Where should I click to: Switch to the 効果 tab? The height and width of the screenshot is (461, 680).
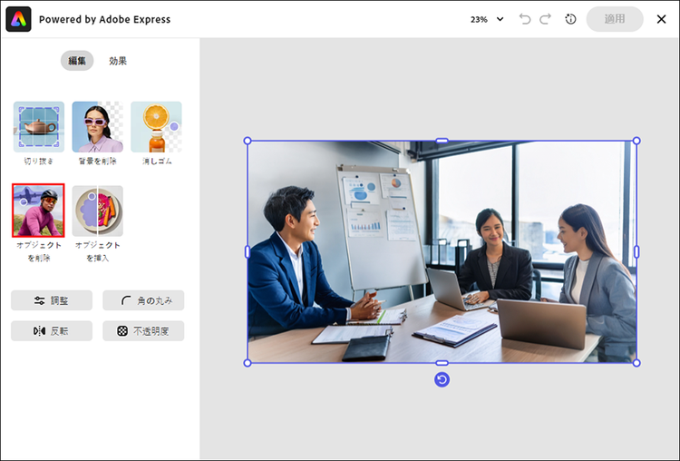pyautogui.click(x=118, y=61)
